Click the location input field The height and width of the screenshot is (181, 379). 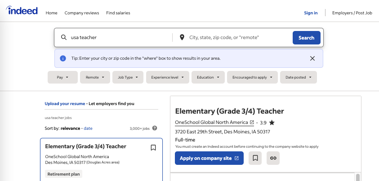point(236,38)
